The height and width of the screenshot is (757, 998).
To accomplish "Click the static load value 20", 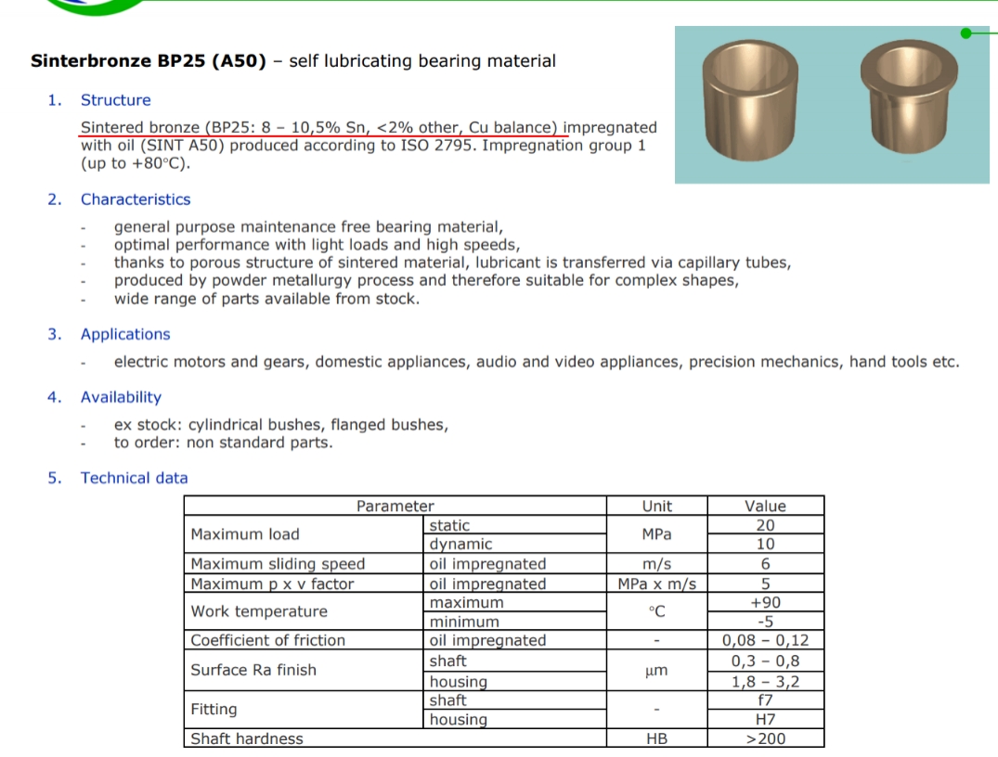I will [766, 525].
